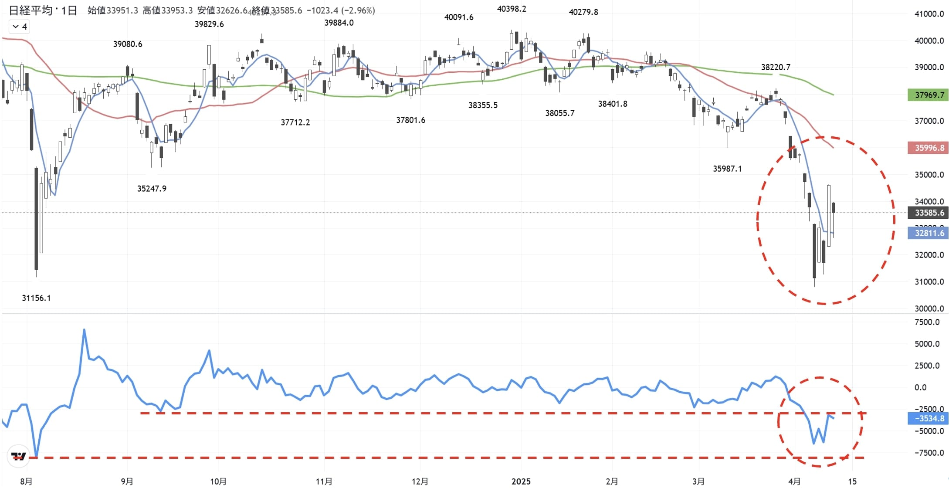Click the high price label 40398.2
The height and width of the screenshot is (488, 949).
512,9
